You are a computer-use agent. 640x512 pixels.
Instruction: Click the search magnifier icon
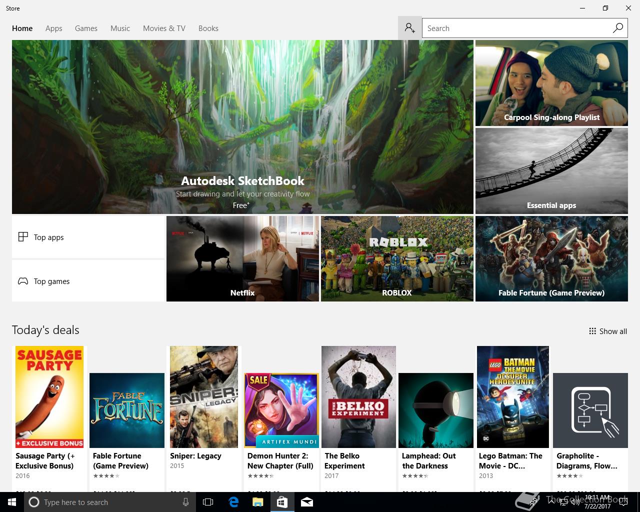pos(618,28)
